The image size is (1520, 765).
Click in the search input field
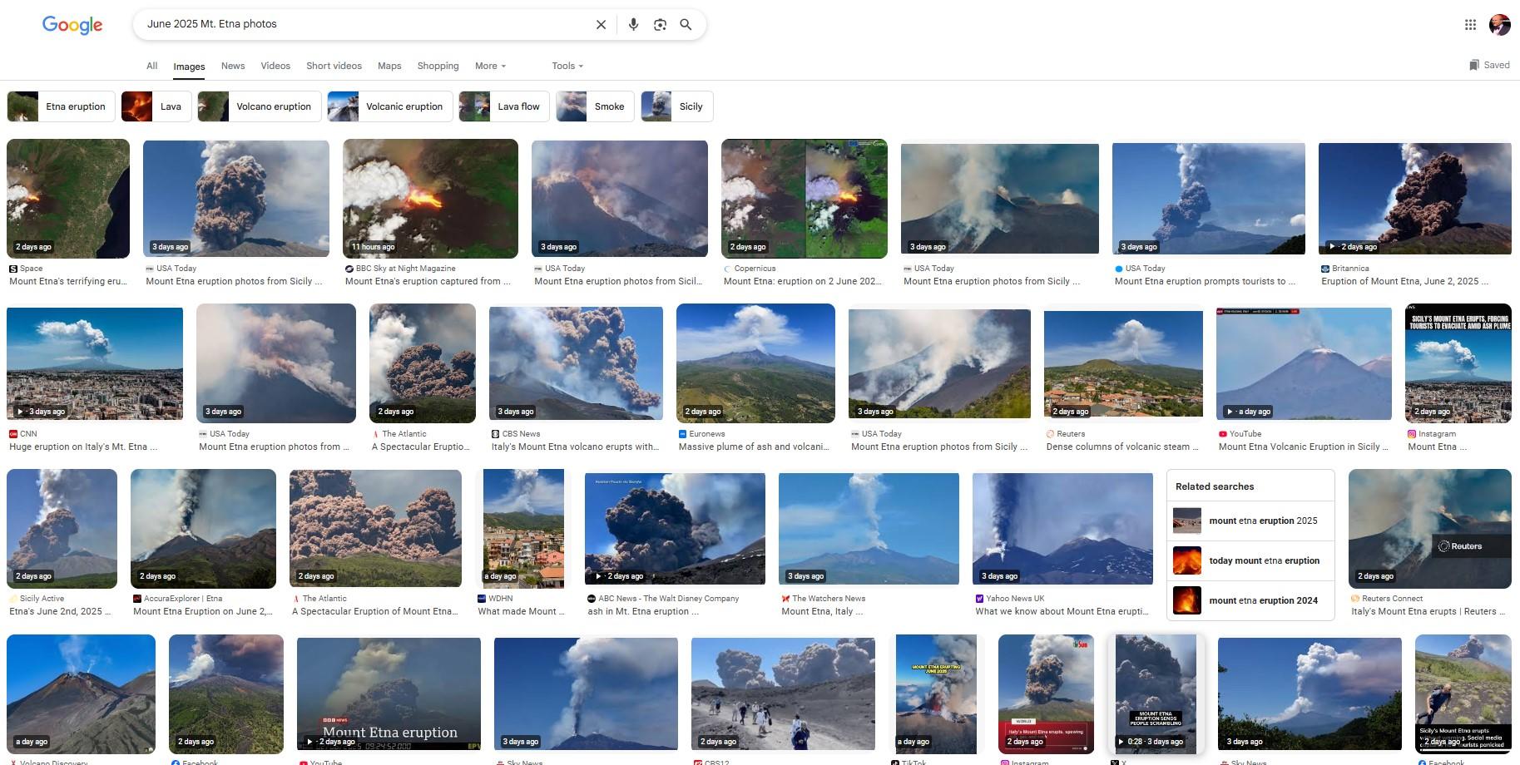(362, 25)
